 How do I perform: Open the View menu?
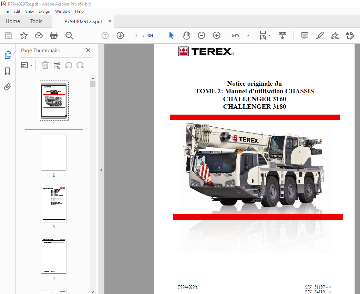pyautogui.click(x=29, y=11)
